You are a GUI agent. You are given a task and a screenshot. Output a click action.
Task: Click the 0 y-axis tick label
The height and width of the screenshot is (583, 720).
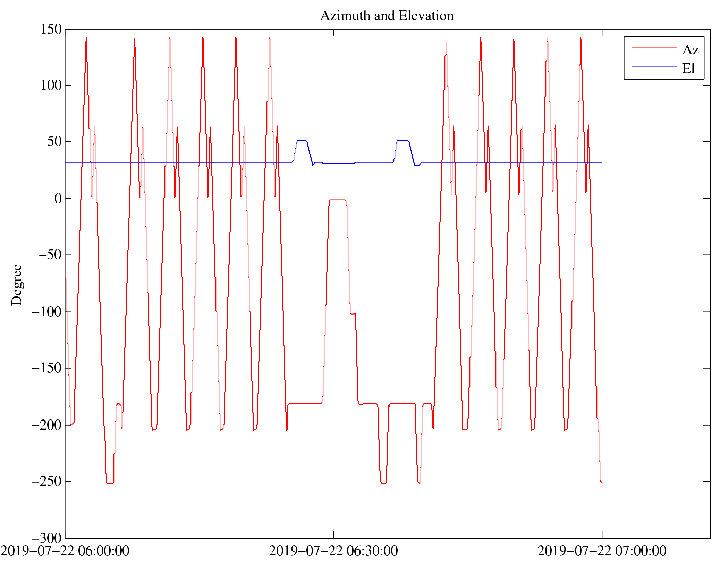click(x=58, y=198)
